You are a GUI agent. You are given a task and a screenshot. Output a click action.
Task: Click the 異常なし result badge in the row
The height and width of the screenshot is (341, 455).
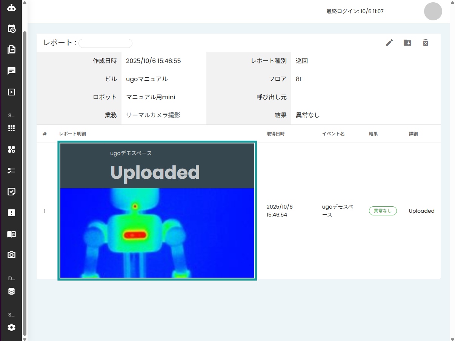click(383, 210)
